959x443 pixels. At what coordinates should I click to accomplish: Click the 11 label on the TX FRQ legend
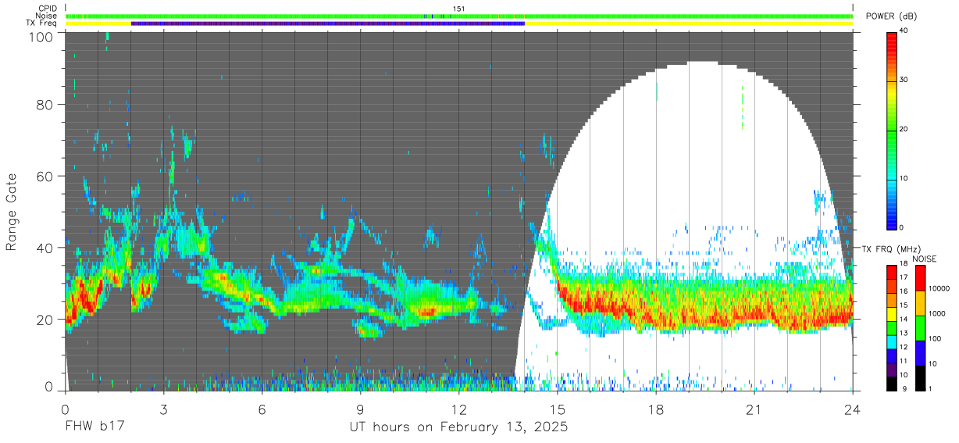pos(904,362)
